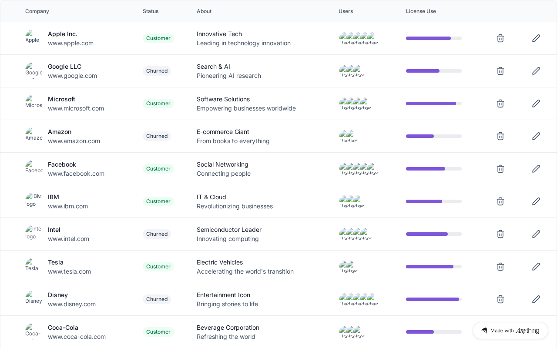
Task: Edit the Tesla entry
Action: (536, 267)
